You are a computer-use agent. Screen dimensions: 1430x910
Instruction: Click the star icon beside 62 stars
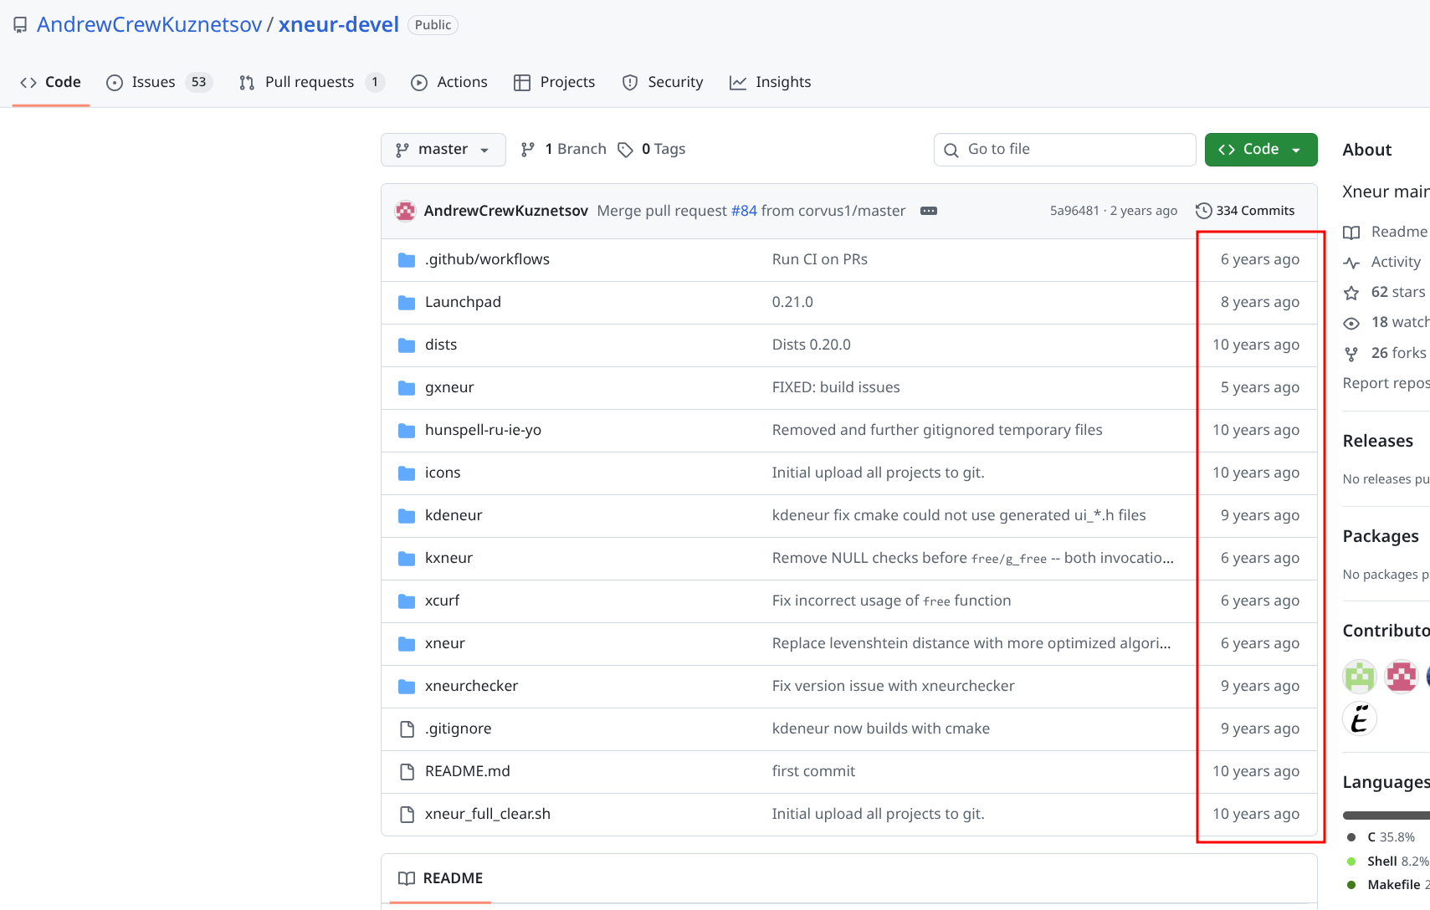coord(1351,293)
